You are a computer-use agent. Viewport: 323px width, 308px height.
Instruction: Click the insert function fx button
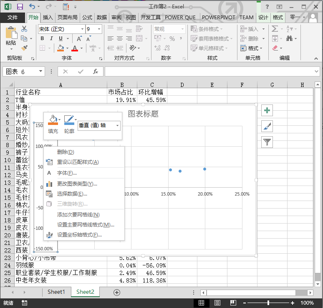click(x=96, y=71)
